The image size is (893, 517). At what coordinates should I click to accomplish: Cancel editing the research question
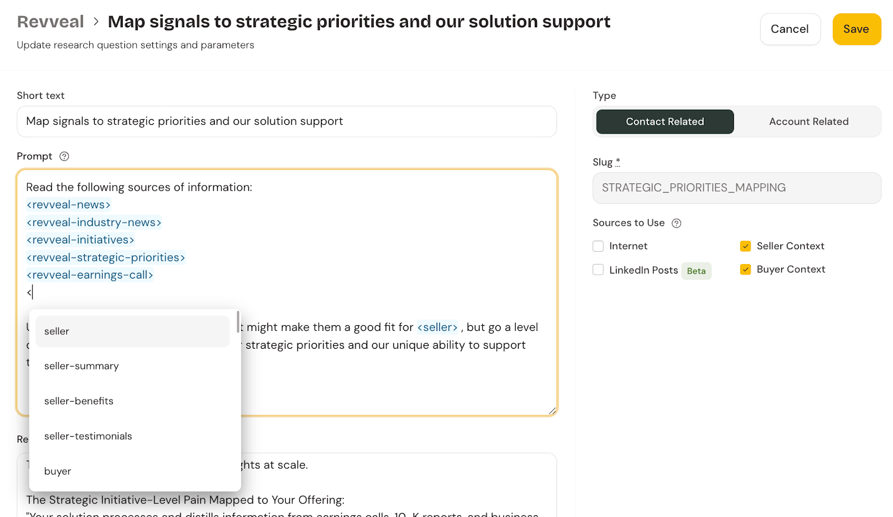(790, 29)
